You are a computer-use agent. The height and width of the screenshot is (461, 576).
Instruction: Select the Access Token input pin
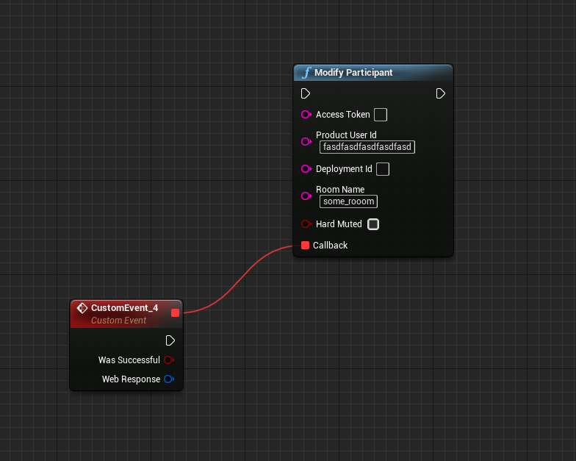point(306,115)
